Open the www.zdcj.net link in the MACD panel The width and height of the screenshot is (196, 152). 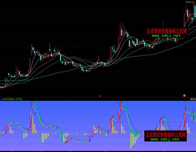click(165, 139)
